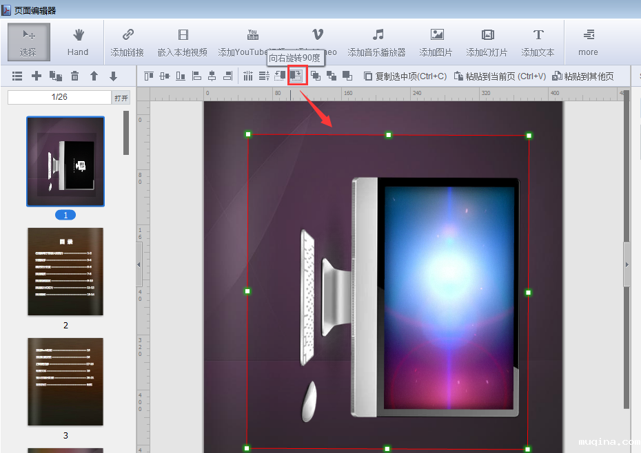Open the page list view icon
641x453 pixels.
coord(17,76)
